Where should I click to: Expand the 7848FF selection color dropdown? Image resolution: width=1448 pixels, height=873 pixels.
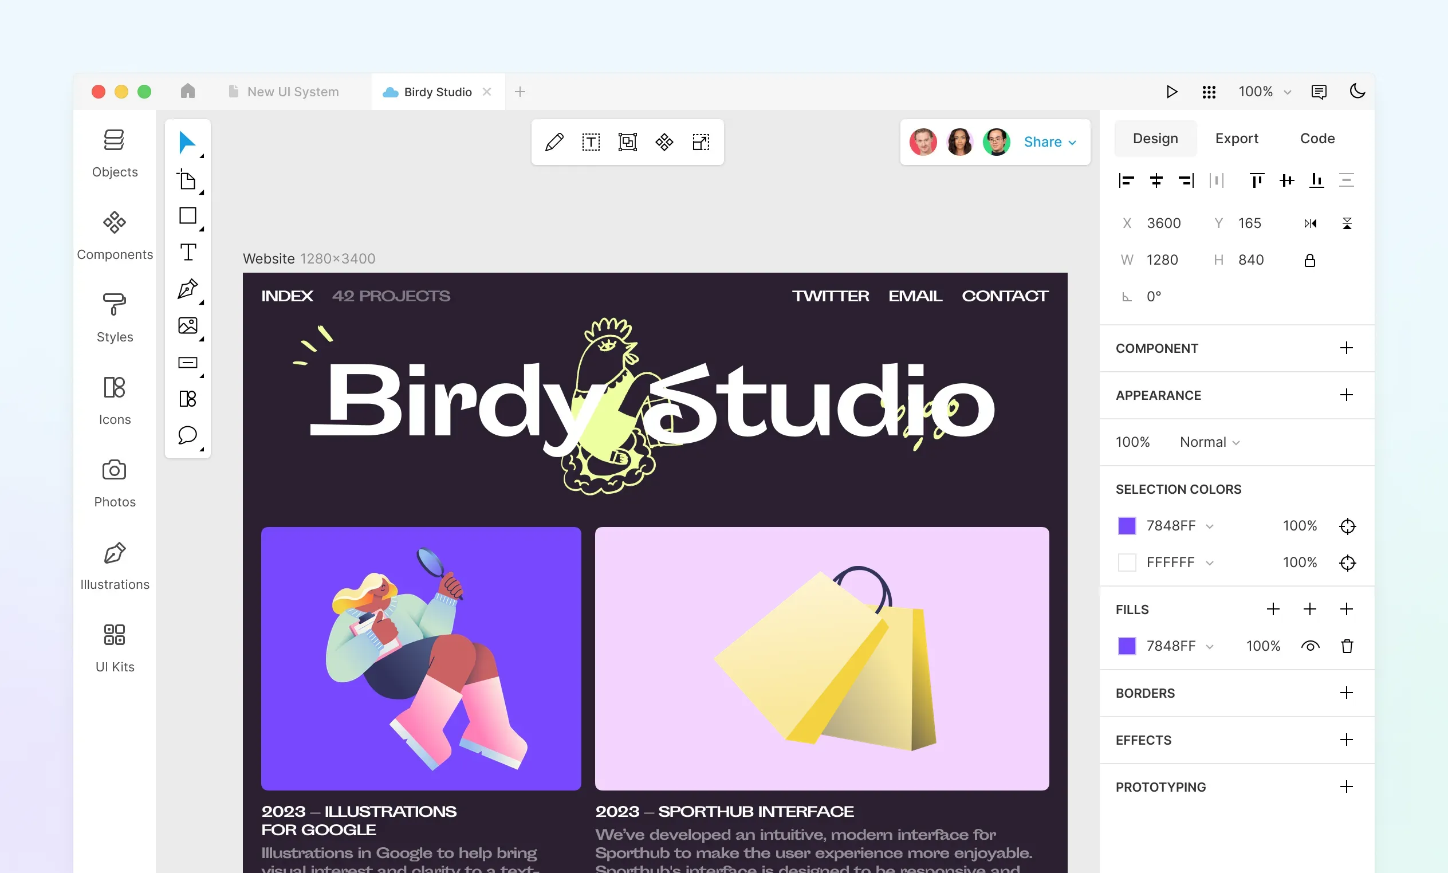coord(1209,527)
